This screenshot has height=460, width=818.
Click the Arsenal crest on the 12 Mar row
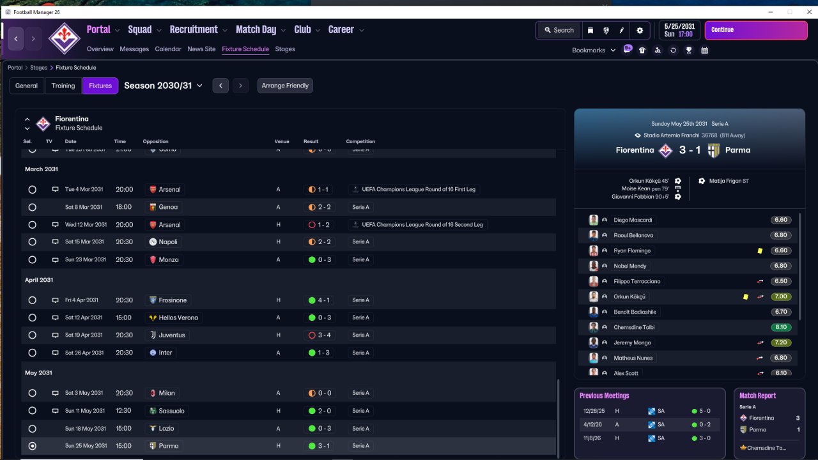pyautogui.click(x=152, y=225)
